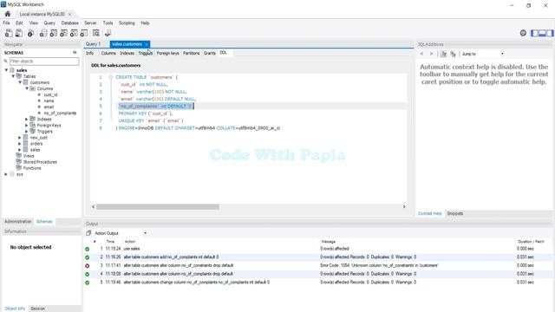Close the Local instance MySQL80 tab
555x312 pixels.
click(x=69, y=14)
